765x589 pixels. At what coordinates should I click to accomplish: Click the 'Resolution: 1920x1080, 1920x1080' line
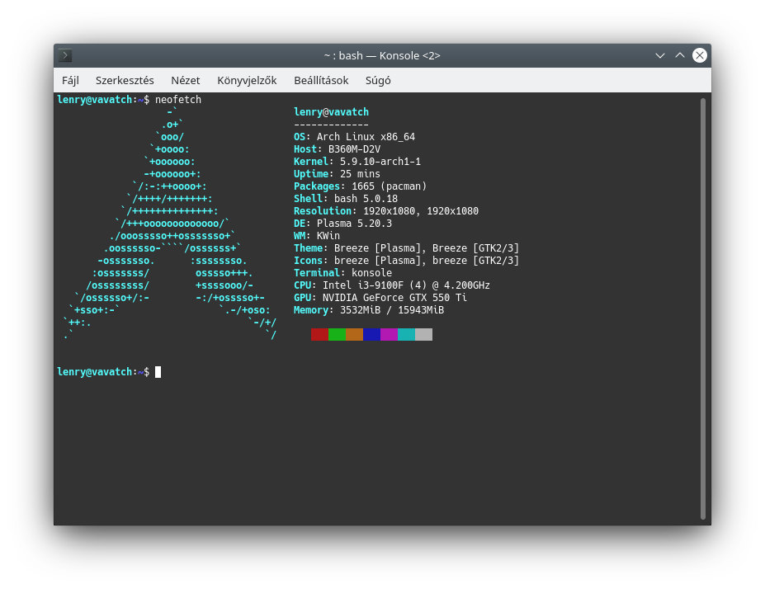[x=386, y=211]
